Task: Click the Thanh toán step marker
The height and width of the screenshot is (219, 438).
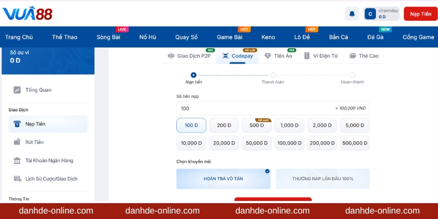Action: [273, 75]
